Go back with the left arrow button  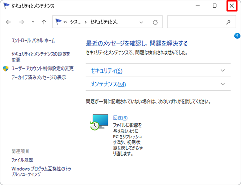pos(8,22)
